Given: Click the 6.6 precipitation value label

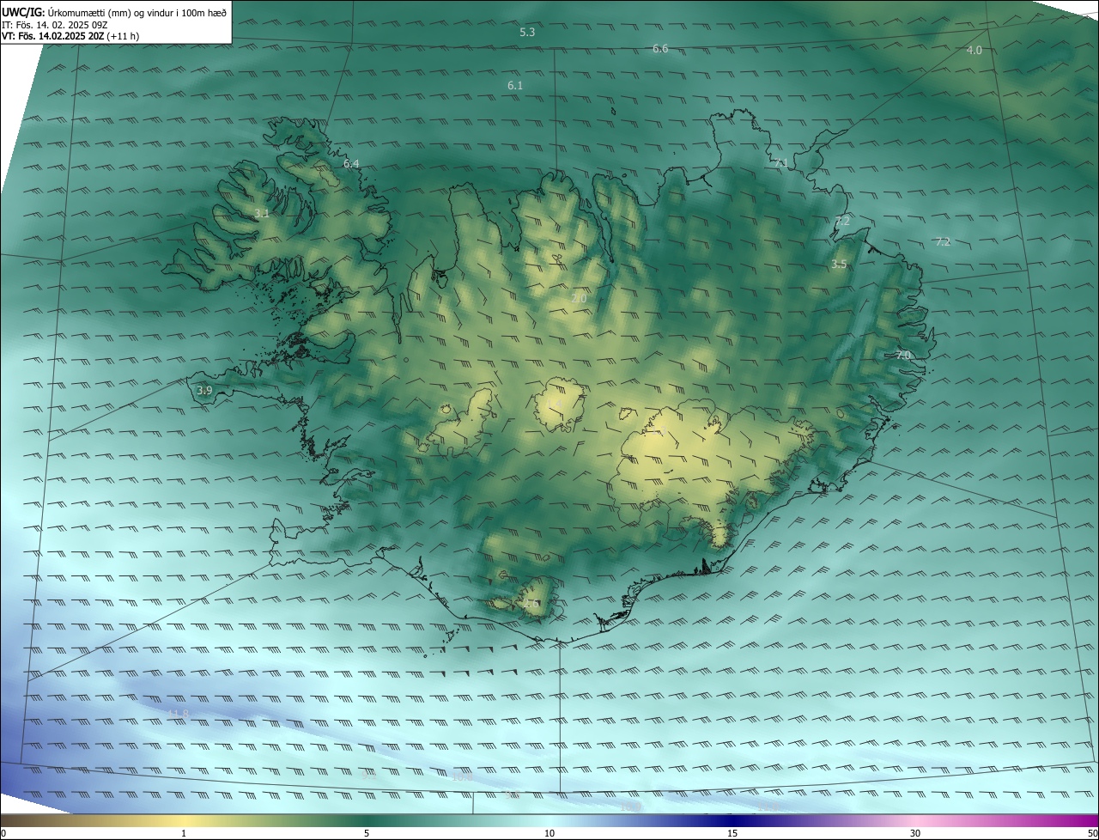Looking at the screenshot, I should pyautogui.click(x=660, y=49).
